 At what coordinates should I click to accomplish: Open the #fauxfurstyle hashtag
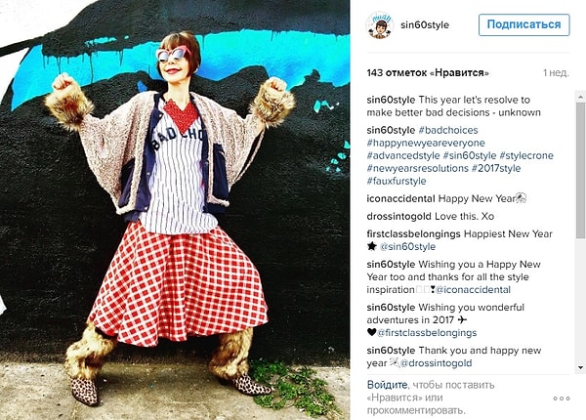[397, 181]
